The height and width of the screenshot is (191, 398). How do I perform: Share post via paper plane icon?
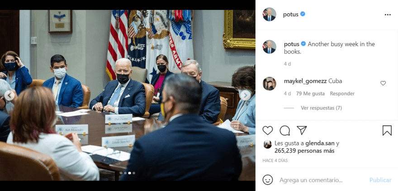pos(302,130)
